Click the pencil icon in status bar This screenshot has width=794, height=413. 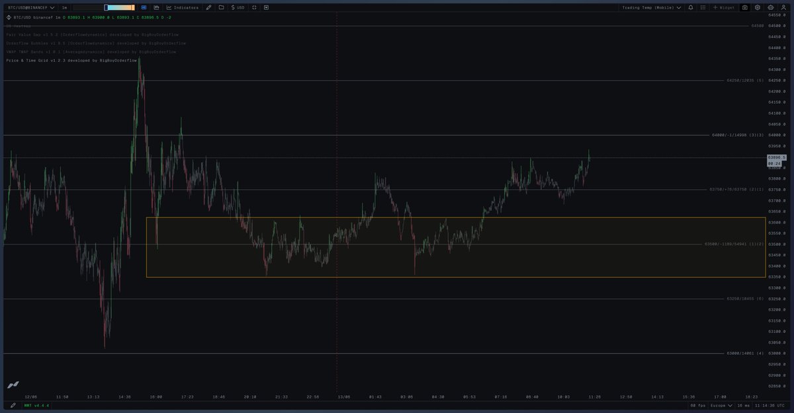(x=13, y=405)
